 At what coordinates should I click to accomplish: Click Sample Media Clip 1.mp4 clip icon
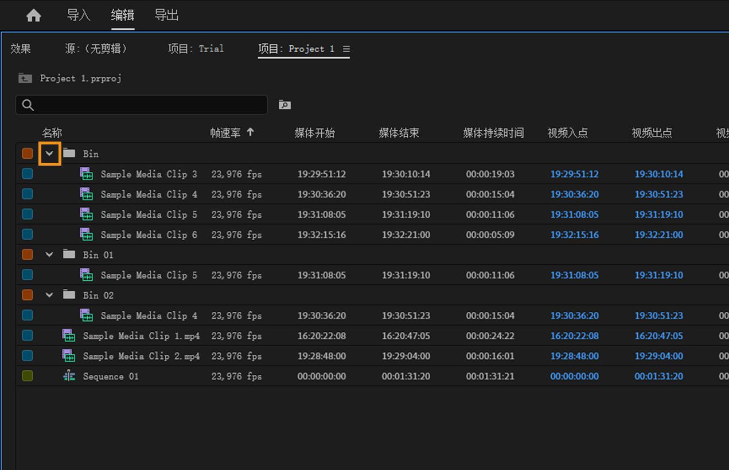pos(69,336)
